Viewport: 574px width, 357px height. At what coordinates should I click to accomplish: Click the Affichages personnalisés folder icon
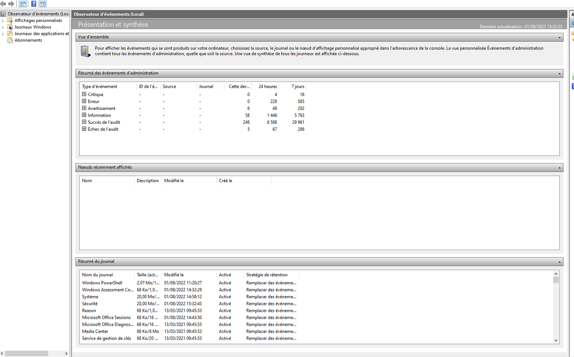[10, 21]
